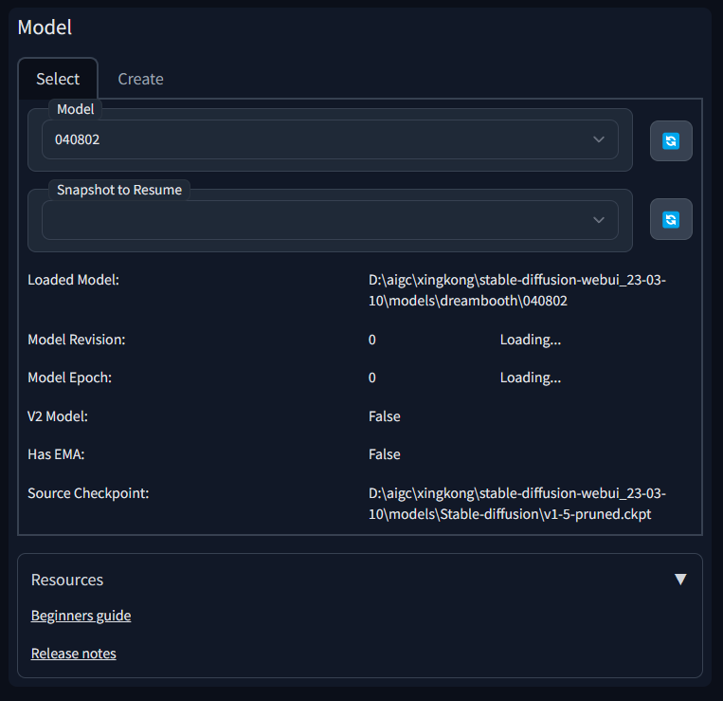This screenshot has height=701, width=723.
Task: Click the Has EMA False value
Action: pyautogui.click(x=384, y=454)
